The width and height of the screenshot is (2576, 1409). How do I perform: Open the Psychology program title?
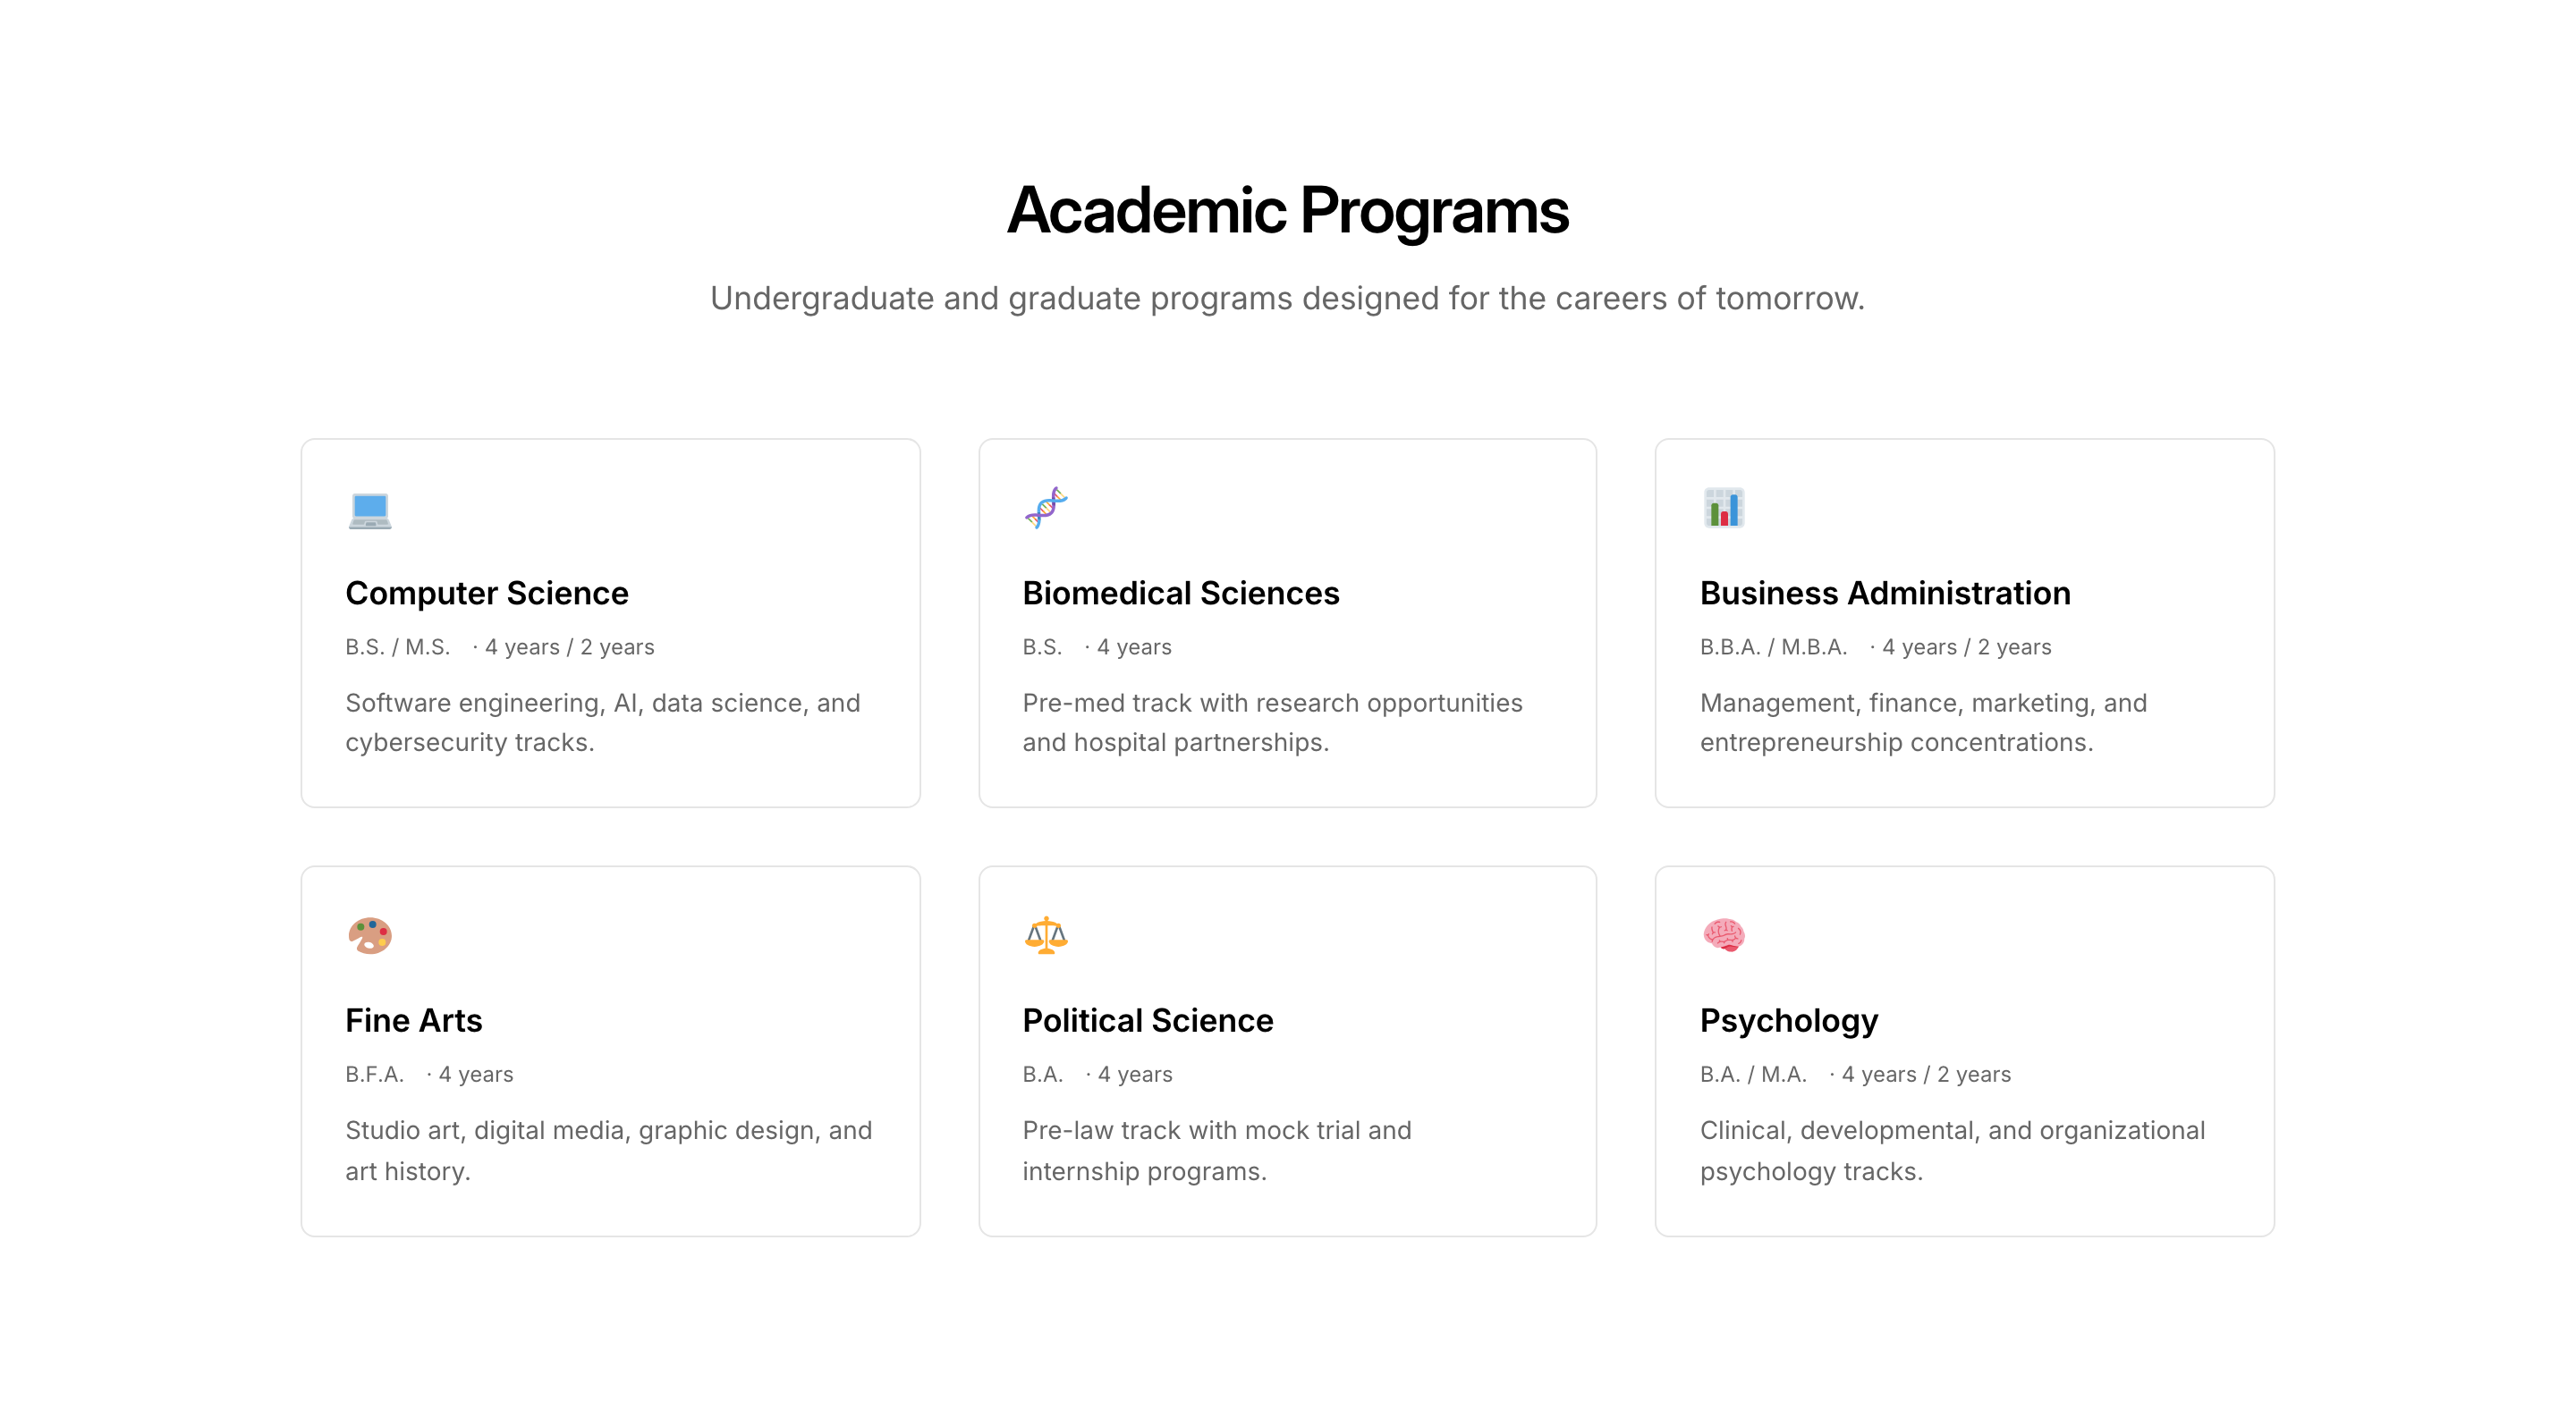click(1789, 1020)
